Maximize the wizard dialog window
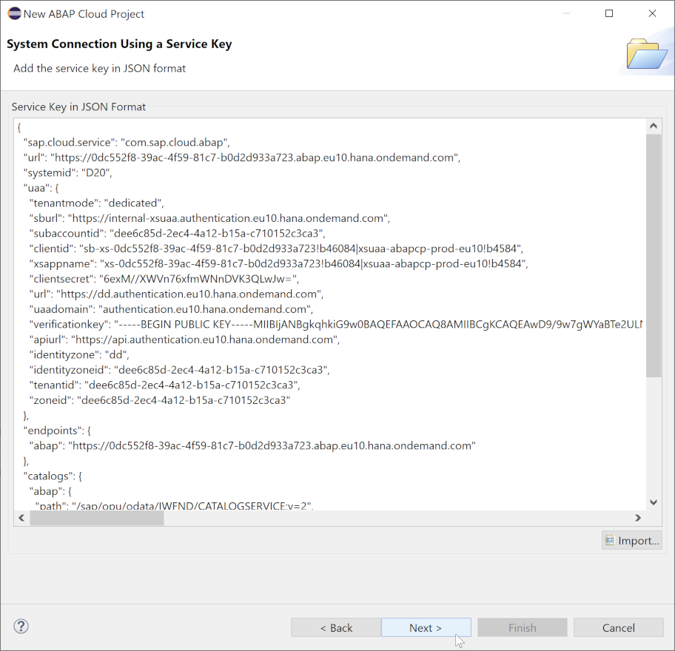This screenshot has height=651, width=675. coord(609,14)
